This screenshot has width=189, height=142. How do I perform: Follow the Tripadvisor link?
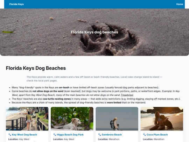click(x=127, y=95)
